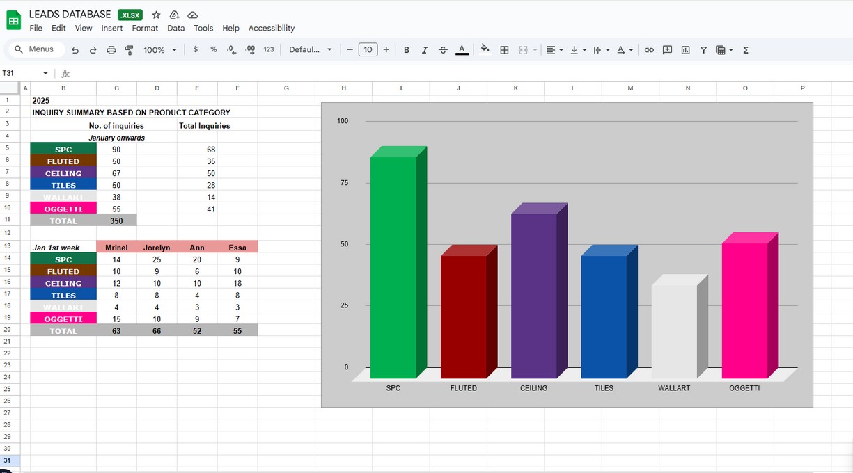Open the View menu

pyautogui.click(x=84, y=28)
